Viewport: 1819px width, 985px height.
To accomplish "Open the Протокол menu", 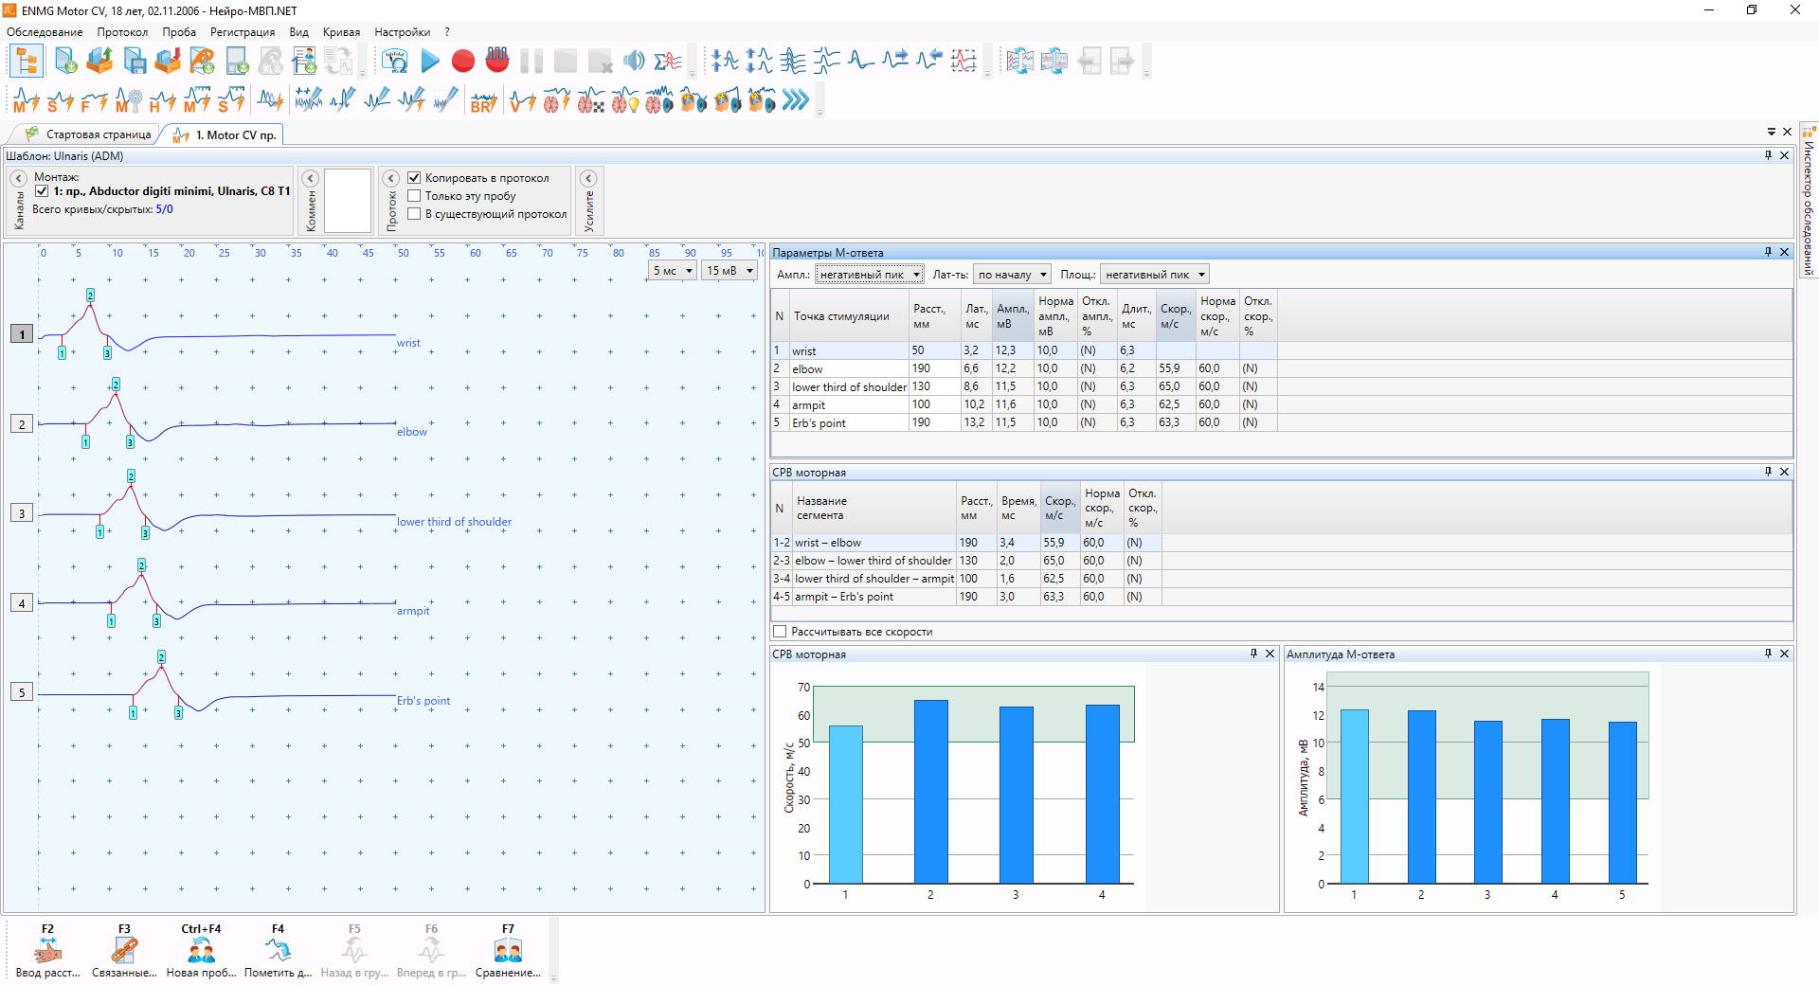I will click(x=122, y=32).
